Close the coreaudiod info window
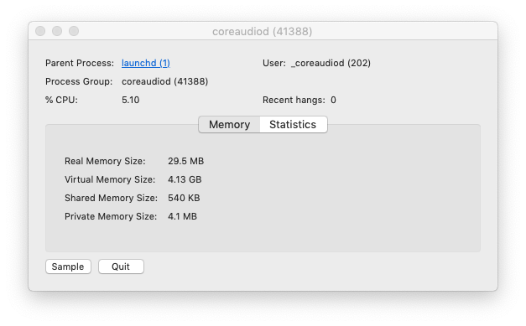The width and height of the screenshot is (526, 326). coord(40,31)
